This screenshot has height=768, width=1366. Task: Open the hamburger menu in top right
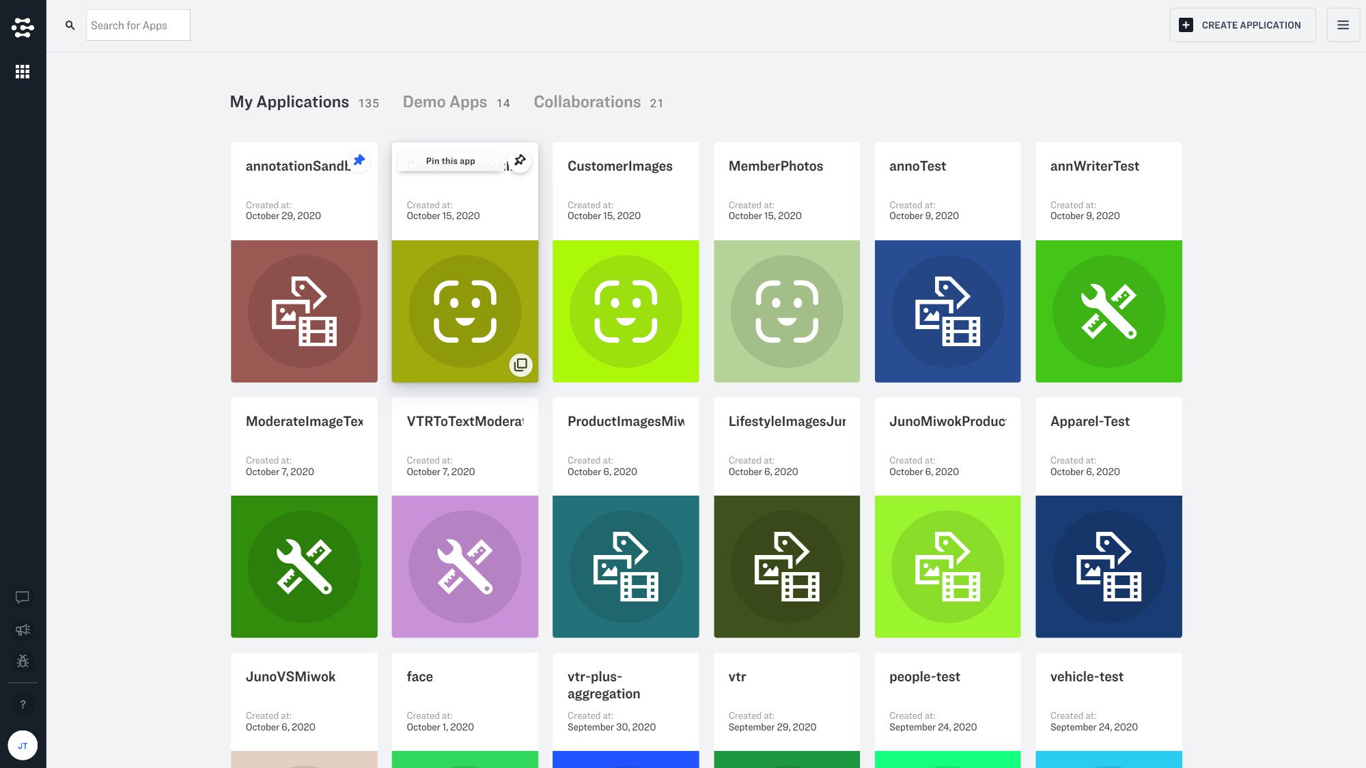[1343, 25]
